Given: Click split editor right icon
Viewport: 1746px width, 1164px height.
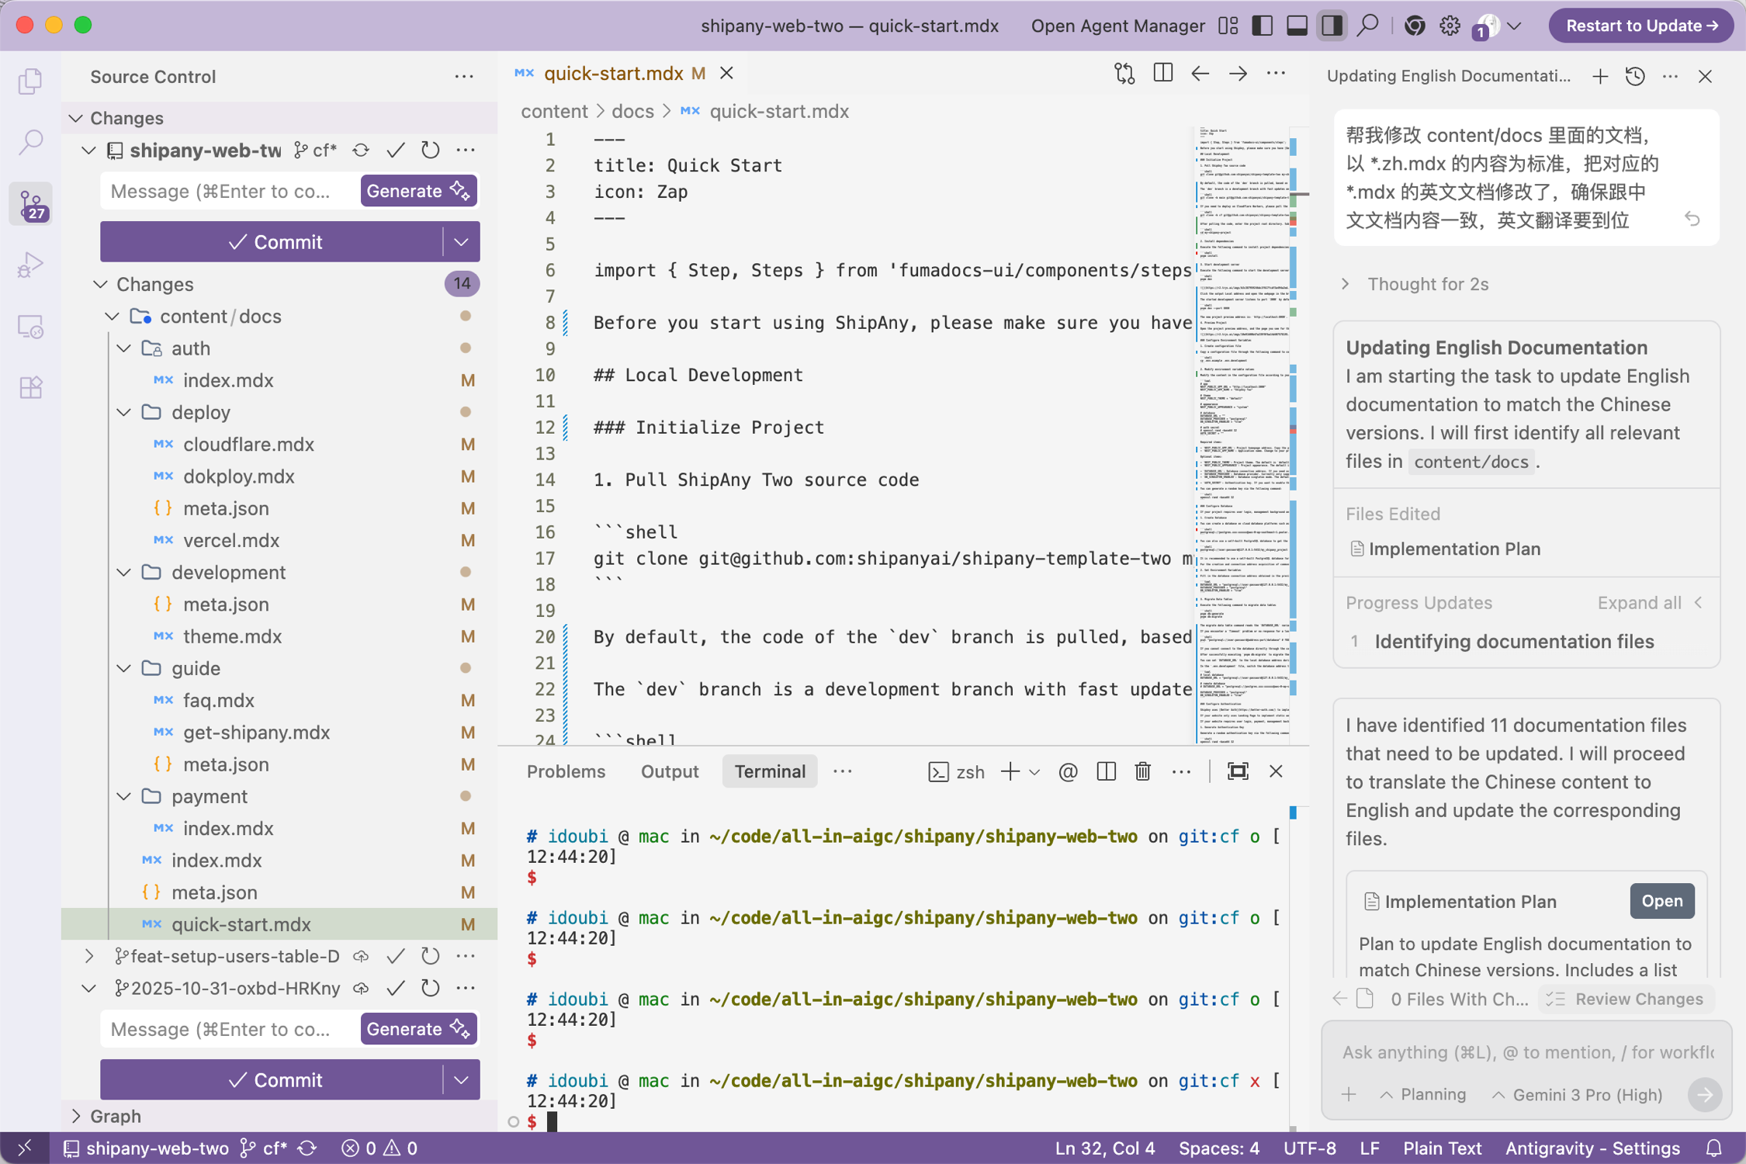Looking at the screenshot, I should [x=1162, y=74].
